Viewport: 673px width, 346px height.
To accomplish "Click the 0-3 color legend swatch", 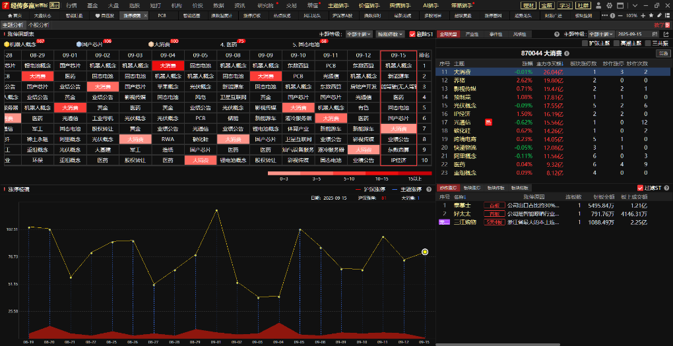I will pyautogui.click(x=284, y=173).
